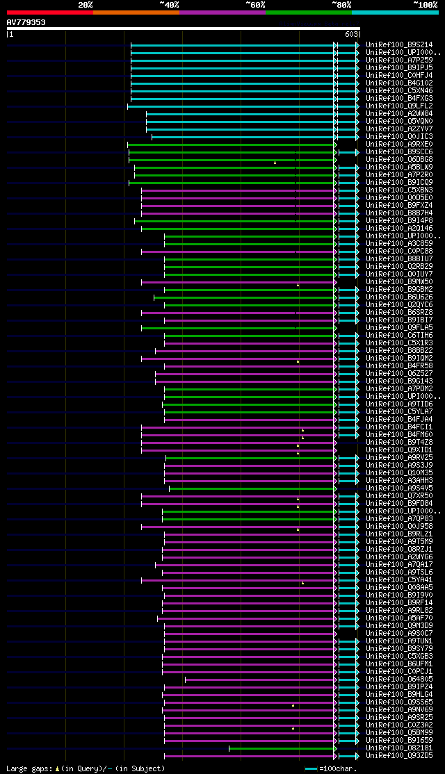Image resolution: width=445 pixels, height=774 pixels.
Task: Select hit label UniRef100_C5YA41
Action: coord(399,580)
